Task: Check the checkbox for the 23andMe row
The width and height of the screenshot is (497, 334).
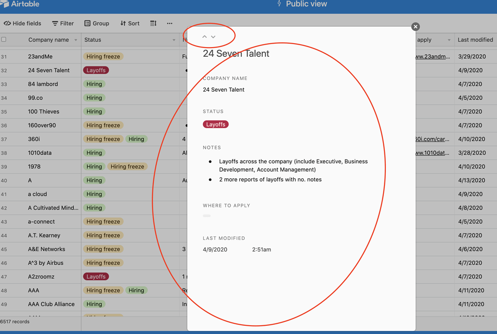Action: coord(4,56)
